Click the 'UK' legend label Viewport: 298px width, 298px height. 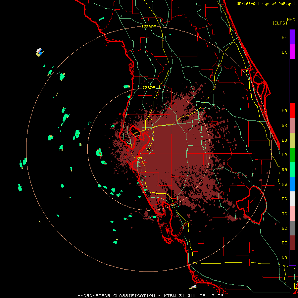point(284,52)
